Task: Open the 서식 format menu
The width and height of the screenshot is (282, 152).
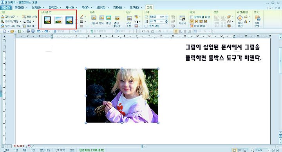Action: 70,7
